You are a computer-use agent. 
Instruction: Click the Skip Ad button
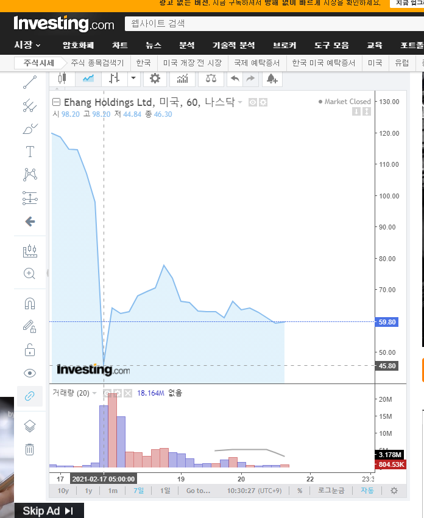pyautogui.click(x=49, y=511)
